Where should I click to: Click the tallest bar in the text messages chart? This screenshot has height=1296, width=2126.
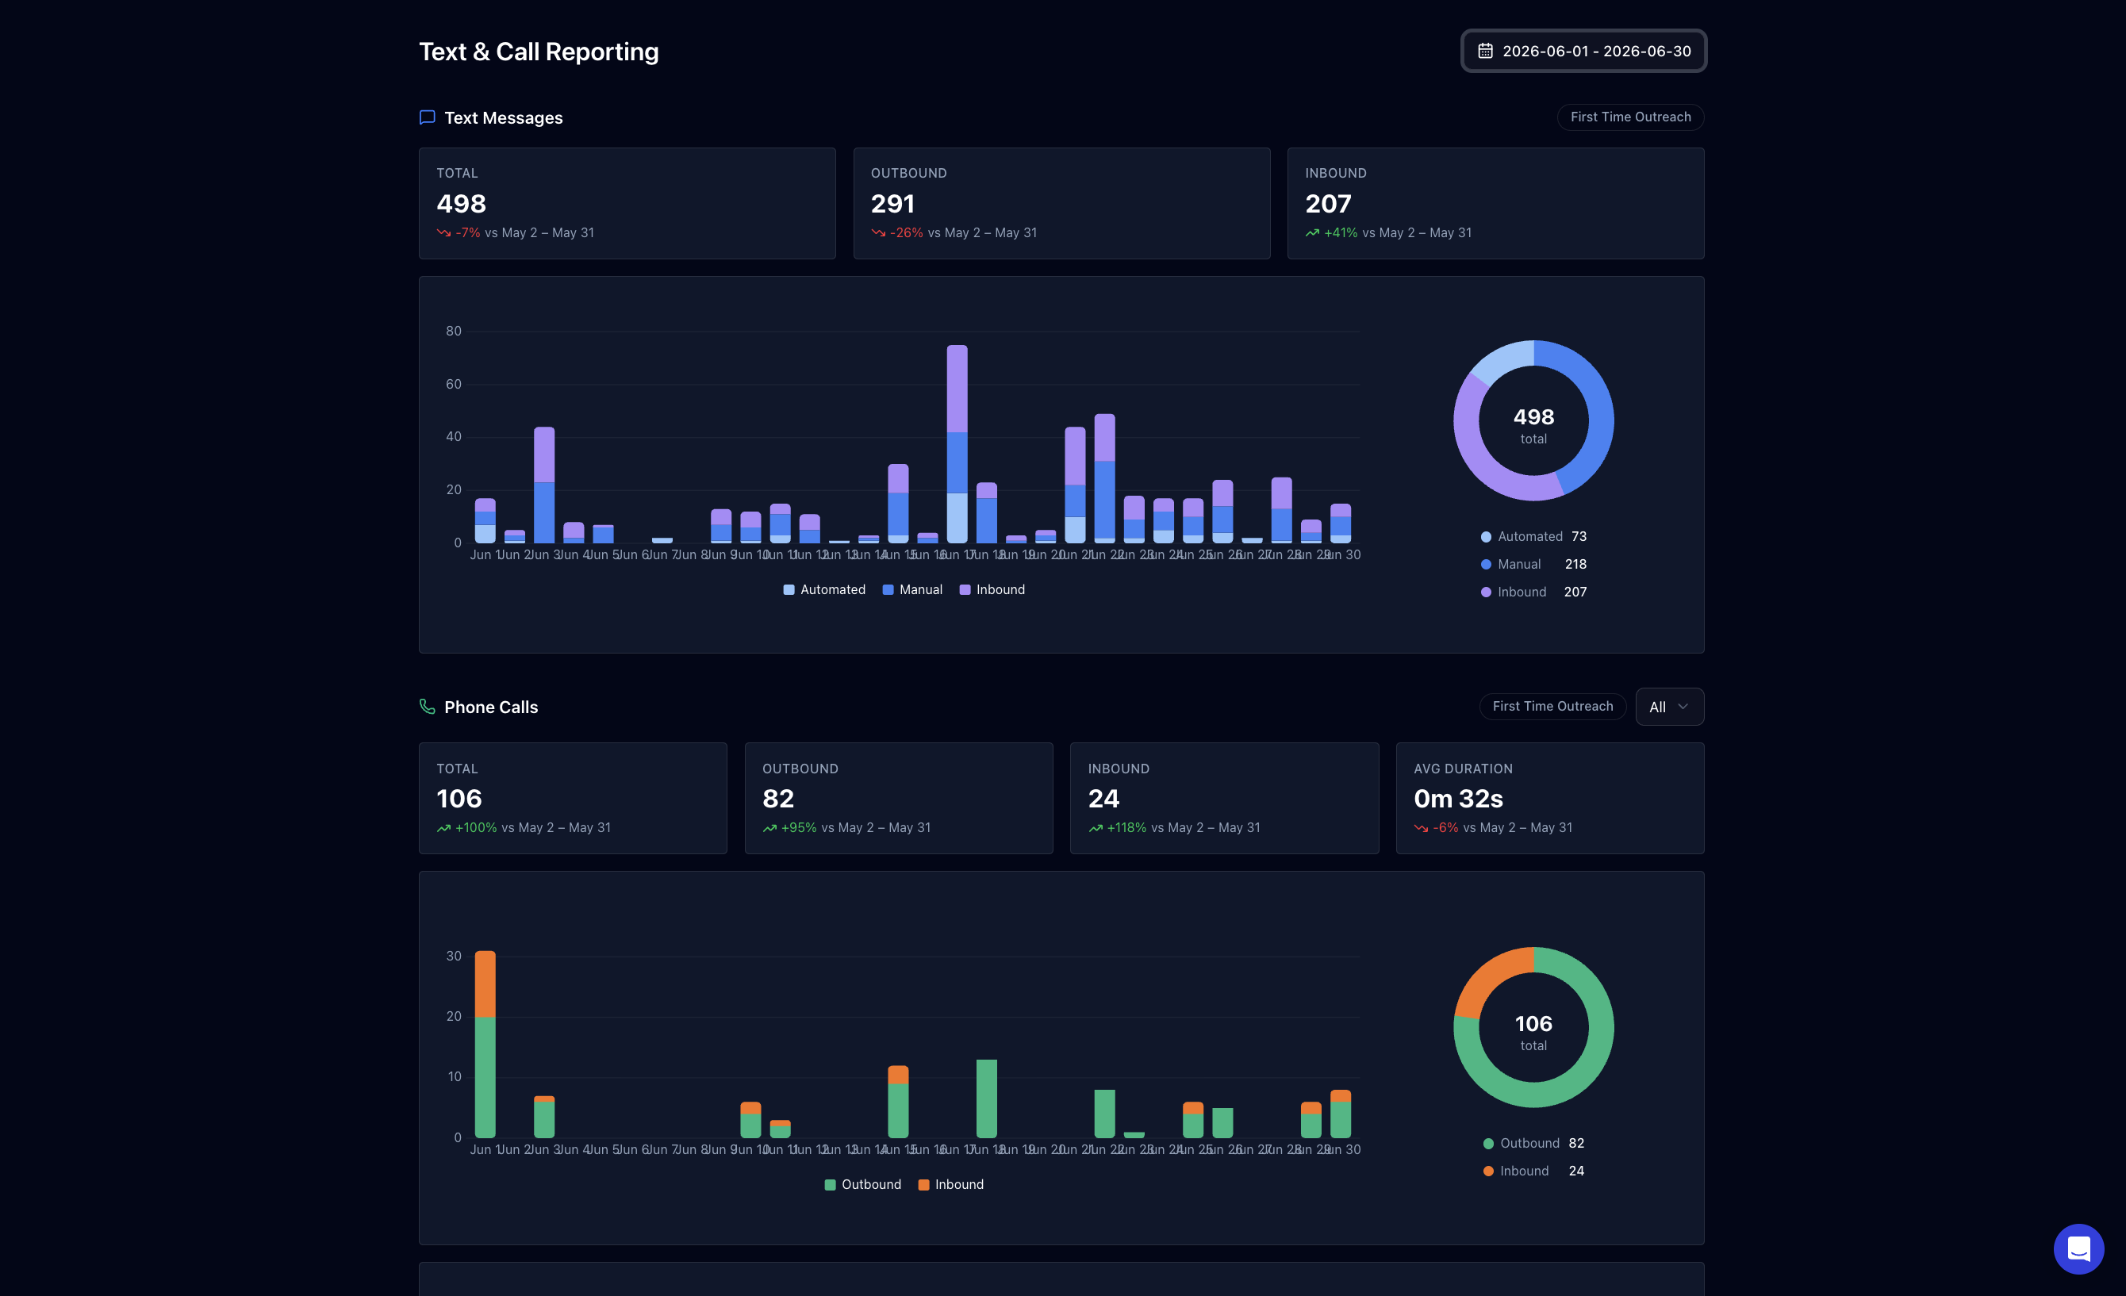[957, 444]
